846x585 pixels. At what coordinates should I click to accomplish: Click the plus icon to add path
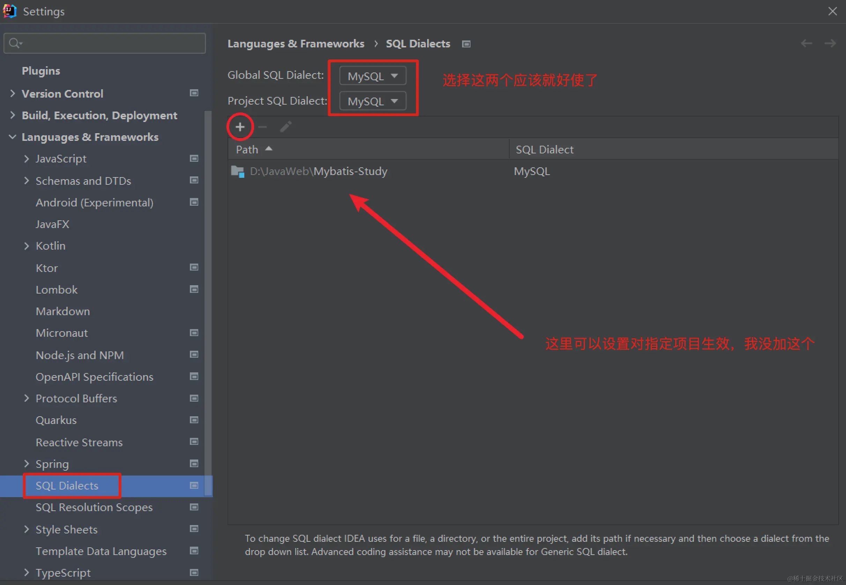(240, 127)
